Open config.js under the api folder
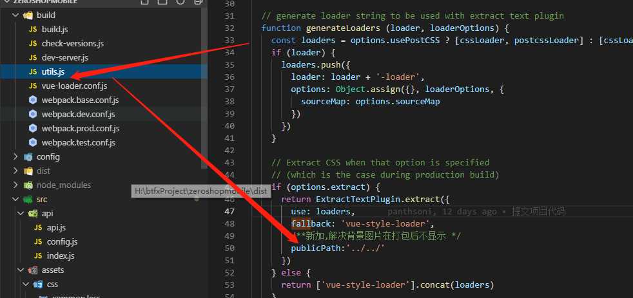The height and width of the screenshot is (298, 633). point(62,241)
